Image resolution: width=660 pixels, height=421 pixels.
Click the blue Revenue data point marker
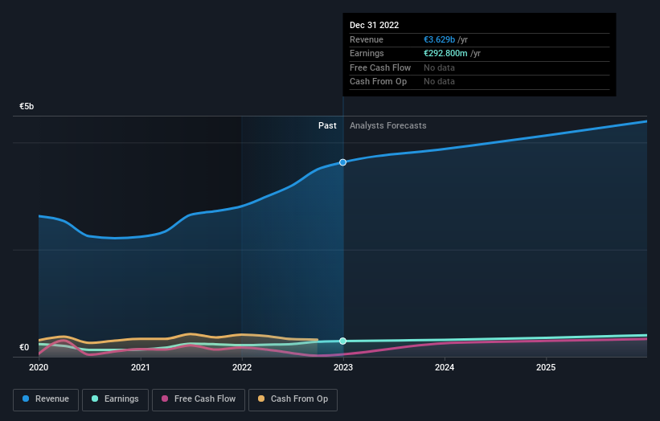pyautogui.click(x=342, y=162)
